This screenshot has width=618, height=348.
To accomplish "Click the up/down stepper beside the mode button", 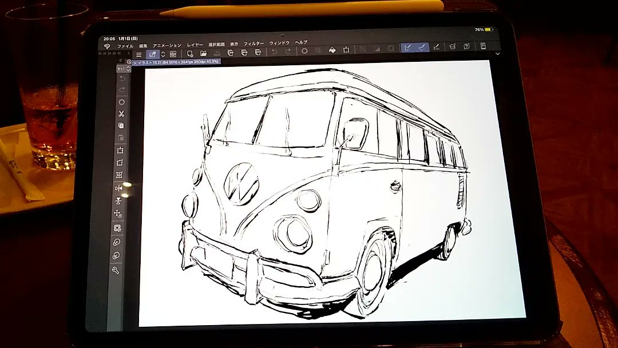I will 163,54.
